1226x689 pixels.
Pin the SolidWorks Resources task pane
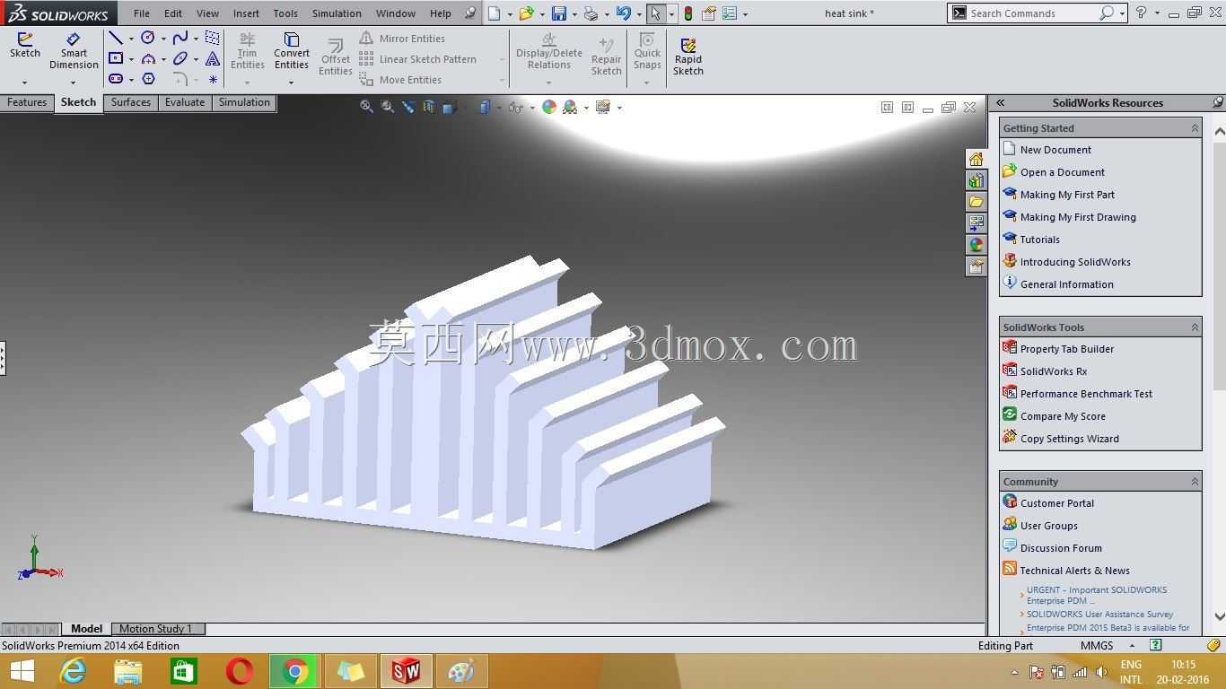[x=1217, y=102]
